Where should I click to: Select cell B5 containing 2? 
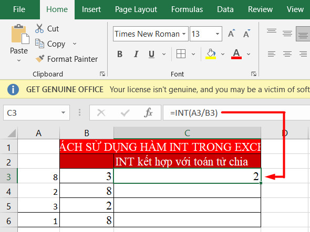(x=87, y=205)
